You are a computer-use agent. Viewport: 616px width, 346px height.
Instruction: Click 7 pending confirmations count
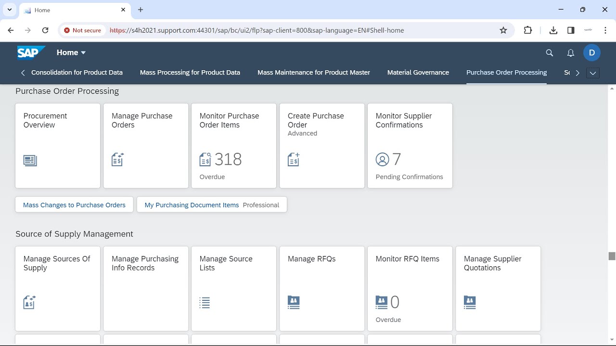click(x=397, y=159)
